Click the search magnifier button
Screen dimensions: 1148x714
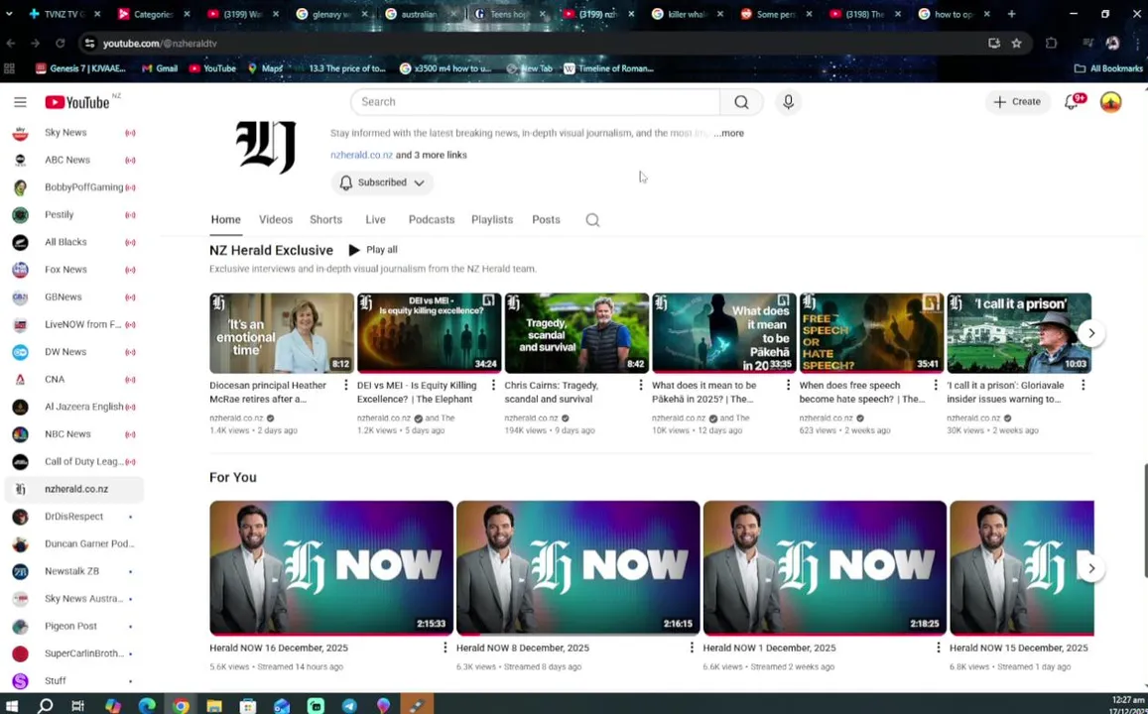point(741,102)
